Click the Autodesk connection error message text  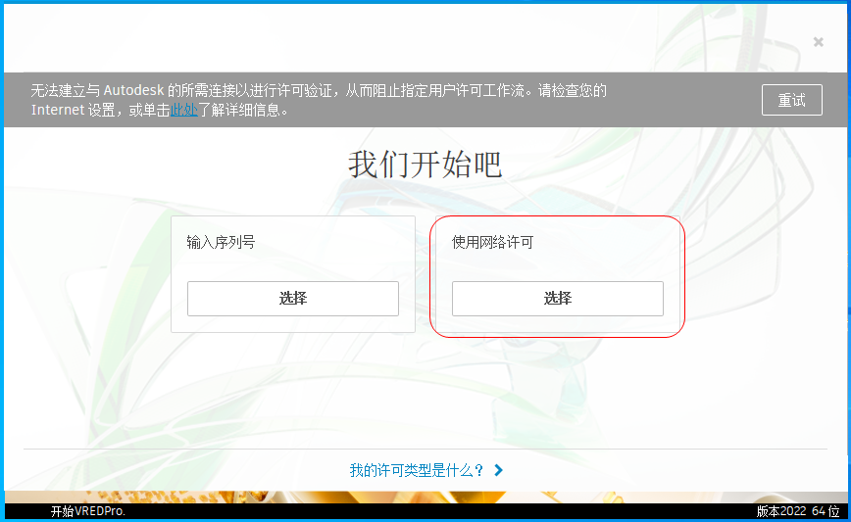pos(319,91)
